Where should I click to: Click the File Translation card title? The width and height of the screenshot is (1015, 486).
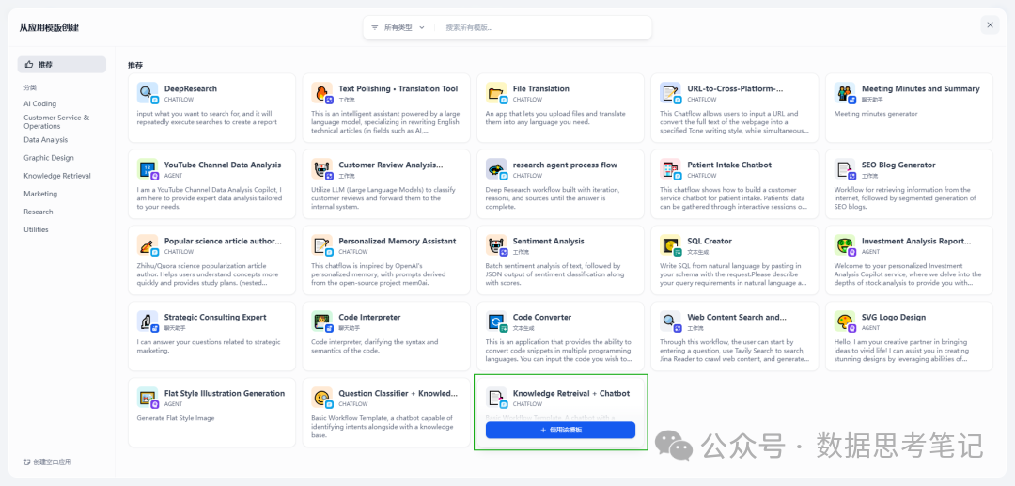(x=541, y=88)
